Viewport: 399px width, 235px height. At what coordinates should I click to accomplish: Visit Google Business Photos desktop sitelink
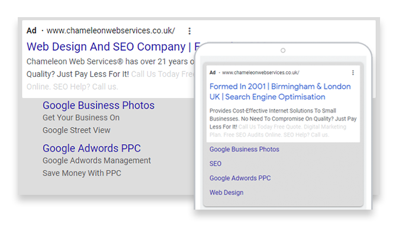click(x=98, y=106)
